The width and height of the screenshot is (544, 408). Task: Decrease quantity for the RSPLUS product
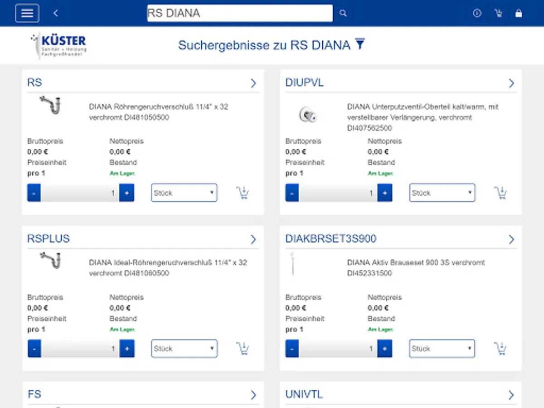click(x=34, y=349)
